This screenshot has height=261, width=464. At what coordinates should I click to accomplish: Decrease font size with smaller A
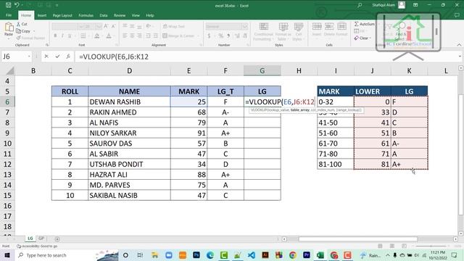click(x=113, y=26)
